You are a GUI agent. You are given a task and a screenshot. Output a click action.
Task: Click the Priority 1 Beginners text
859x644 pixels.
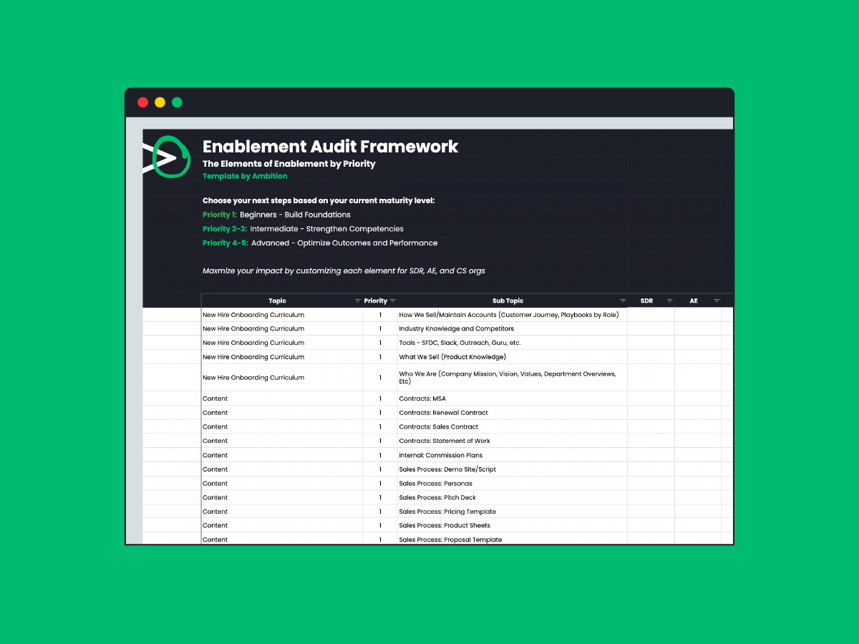pos(276,215)
